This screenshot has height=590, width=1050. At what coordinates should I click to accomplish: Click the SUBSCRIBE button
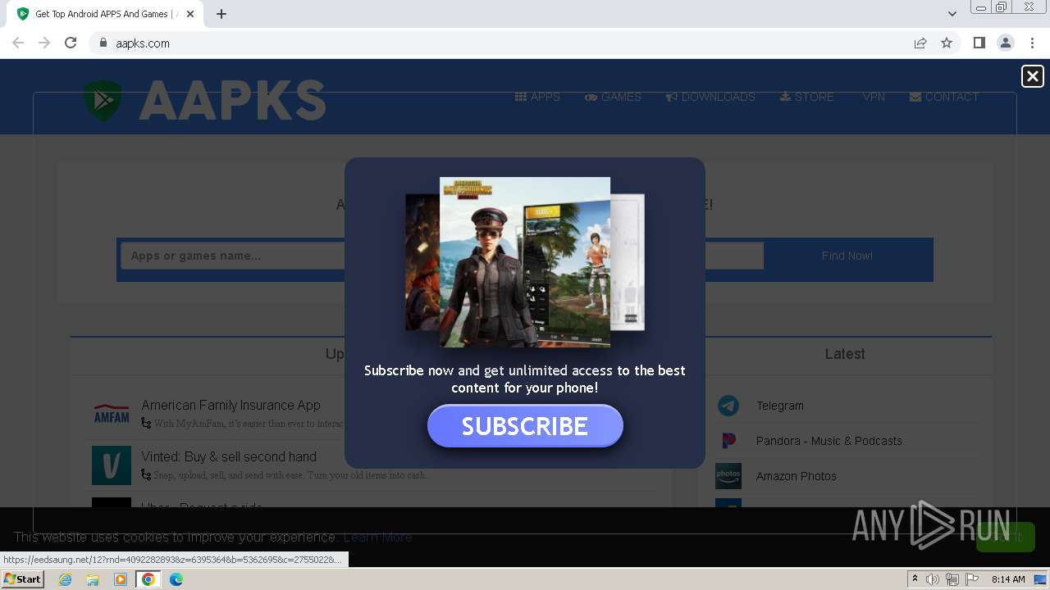[x=525, y=426]
